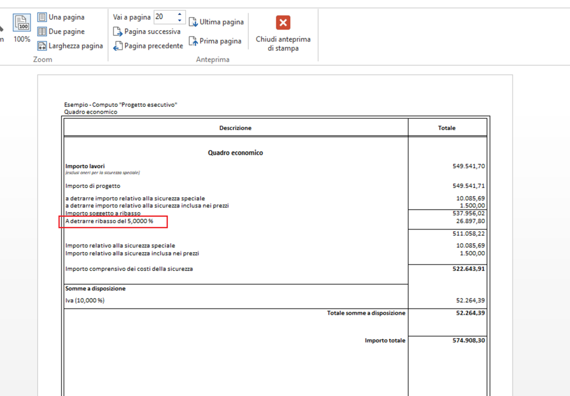Decrease page number with down arrow
The width and height of the screenshot is (570, 396).
click(x=180, y=20)
